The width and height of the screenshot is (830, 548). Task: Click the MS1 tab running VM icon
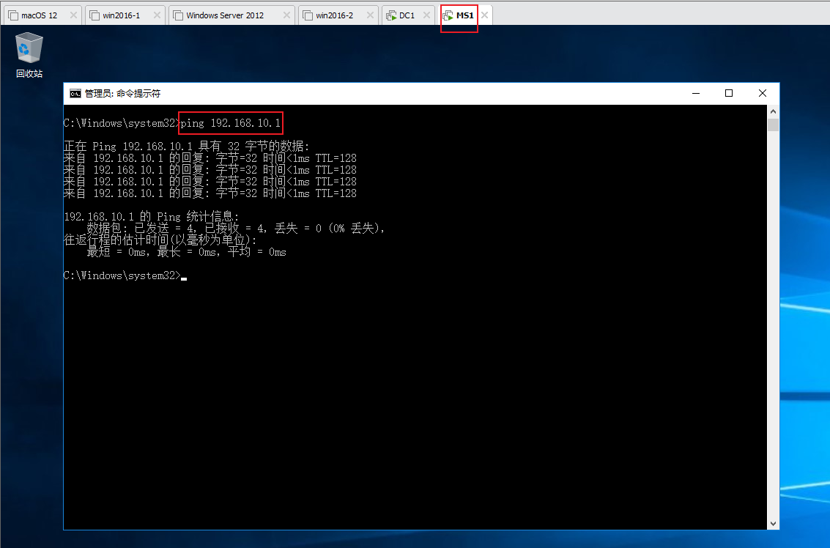click(x=448, y=15)
